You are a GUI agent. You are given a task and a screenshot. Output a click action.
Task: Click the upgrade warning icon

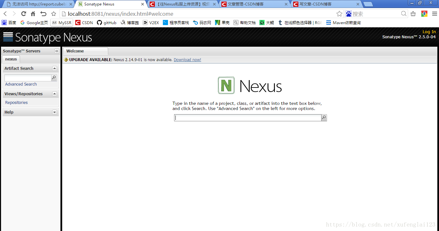(66, 60)
